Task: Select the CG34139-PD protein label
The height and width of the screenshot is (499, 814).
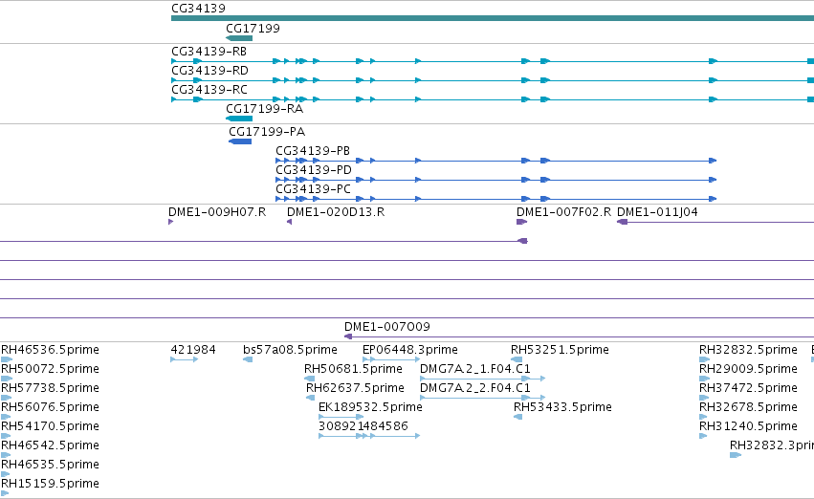Action: click(314, 170)
